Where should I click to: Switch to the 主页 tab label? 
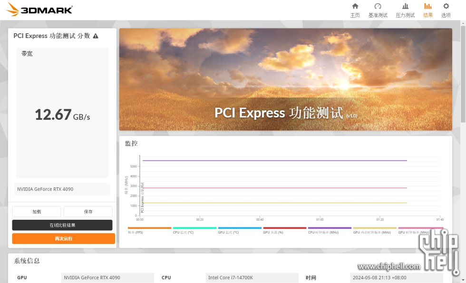coord(355,15)
